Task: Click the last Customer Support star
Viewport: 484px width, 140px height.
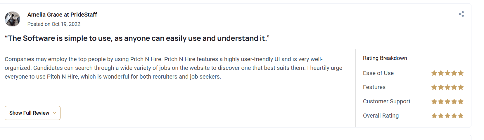Action: (461, 102)
